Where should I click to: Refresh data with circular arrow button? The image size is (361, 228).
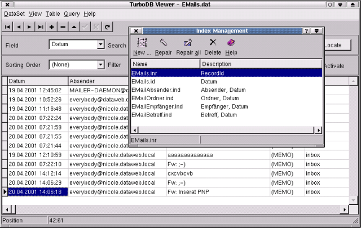[107, 27]
